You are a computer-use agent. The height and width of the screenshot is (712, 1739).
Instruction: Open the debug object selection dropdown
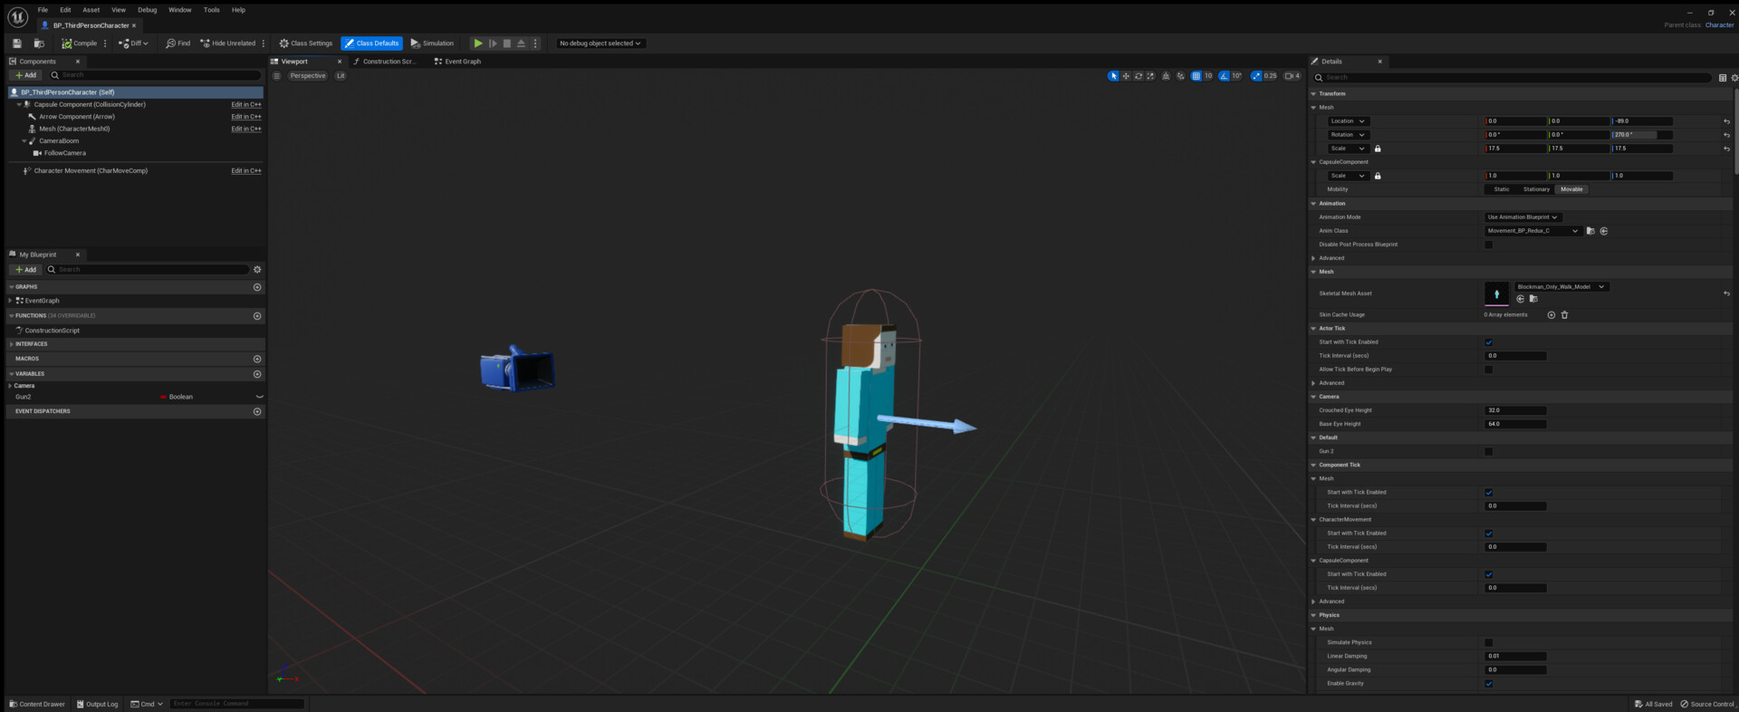click(x=600, y=43)
